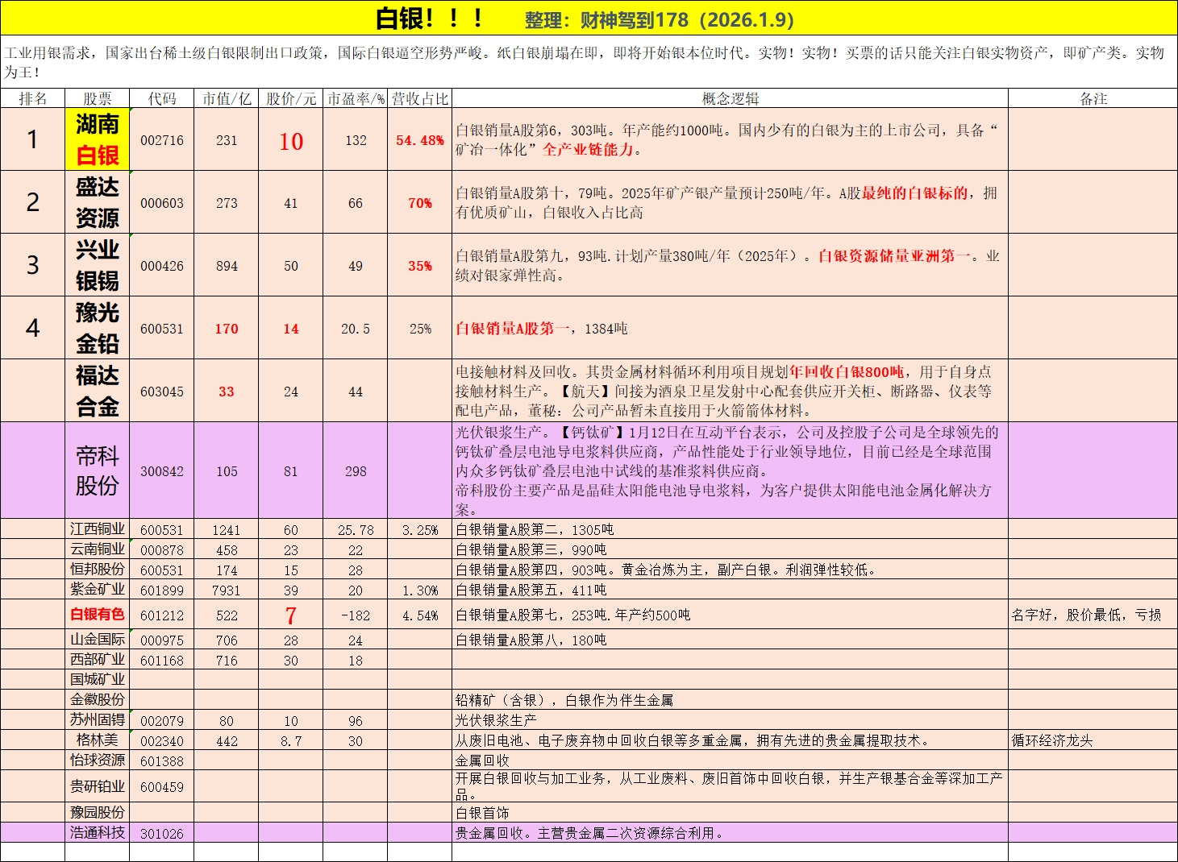
Task: Click the title text 白银！！！
Action: pos(429,19)
